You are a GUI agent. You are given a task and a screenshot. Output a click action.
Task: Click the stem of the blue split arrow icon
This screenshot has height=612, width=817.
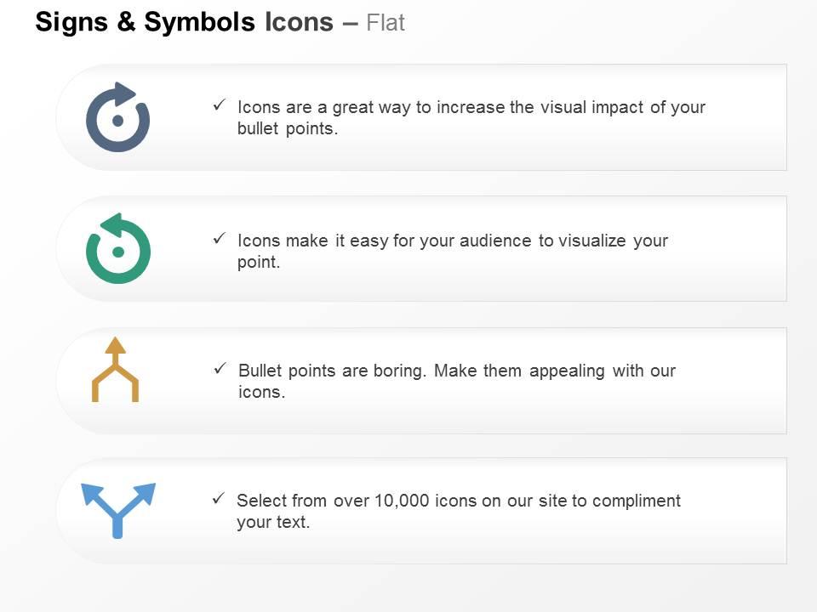(117, 525)
